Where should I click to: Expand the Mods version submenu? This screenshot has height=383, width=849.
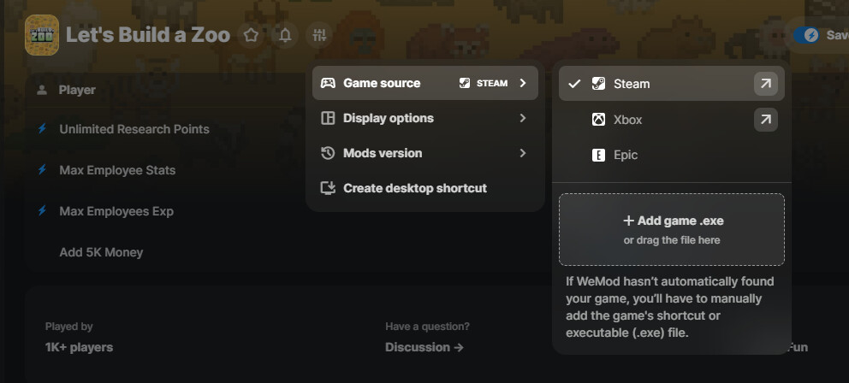(x=424, y=153)
